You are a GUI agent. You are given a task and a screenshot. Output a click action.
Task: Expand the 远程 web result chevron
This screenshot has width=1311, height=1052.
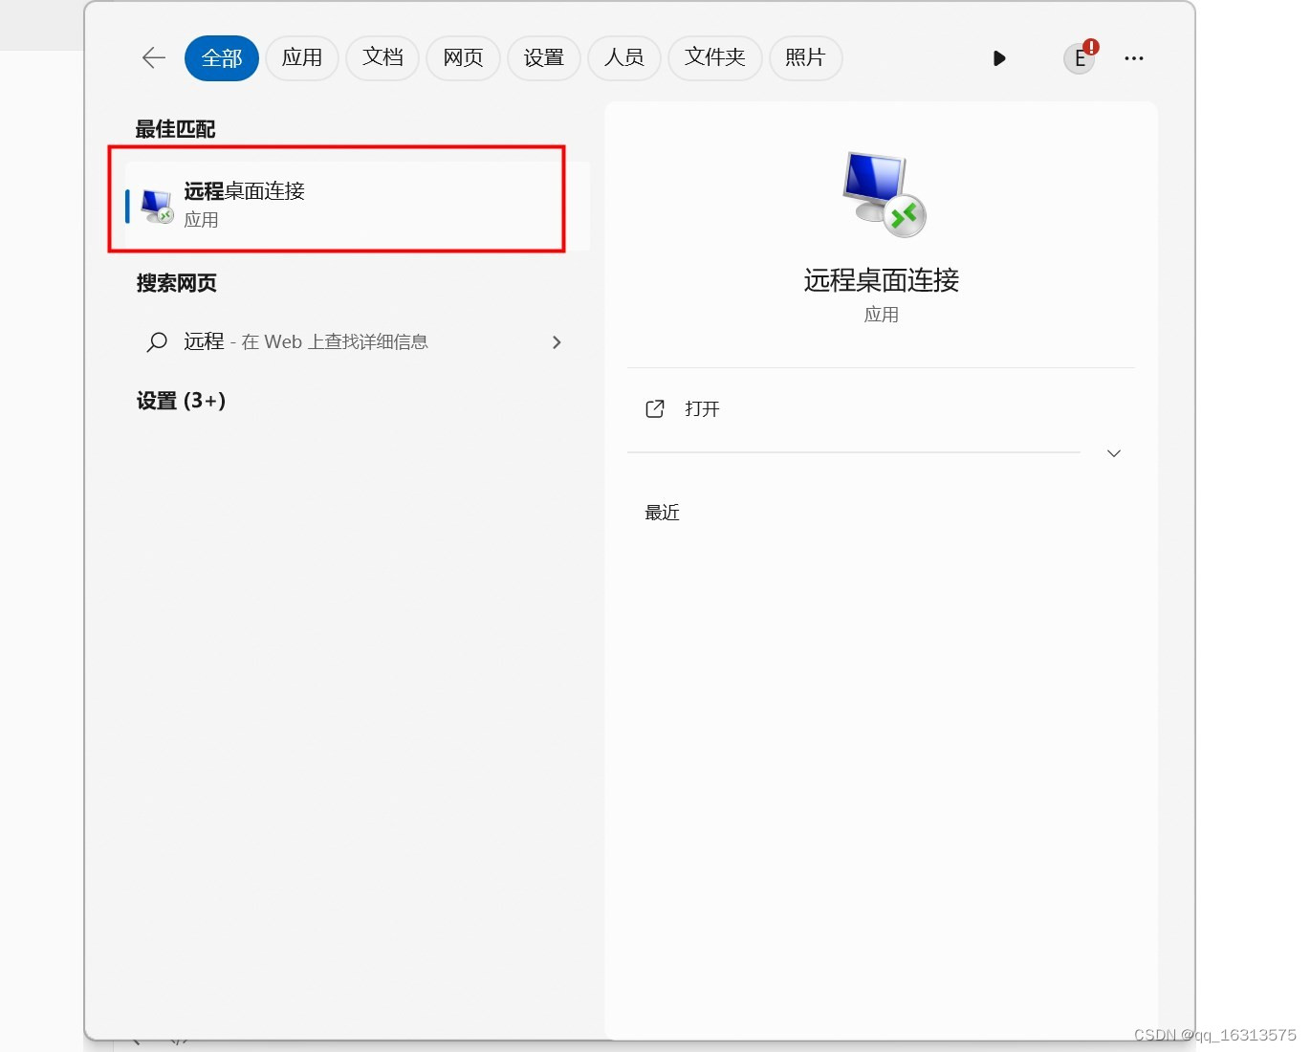pos(557,342)
